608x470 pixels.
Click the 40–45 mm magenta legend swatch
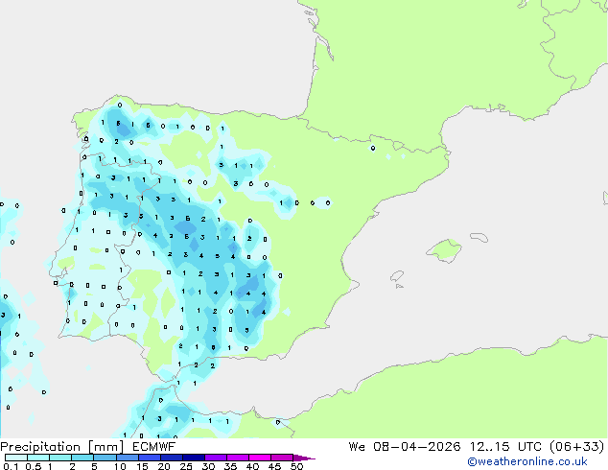point(260,458)
